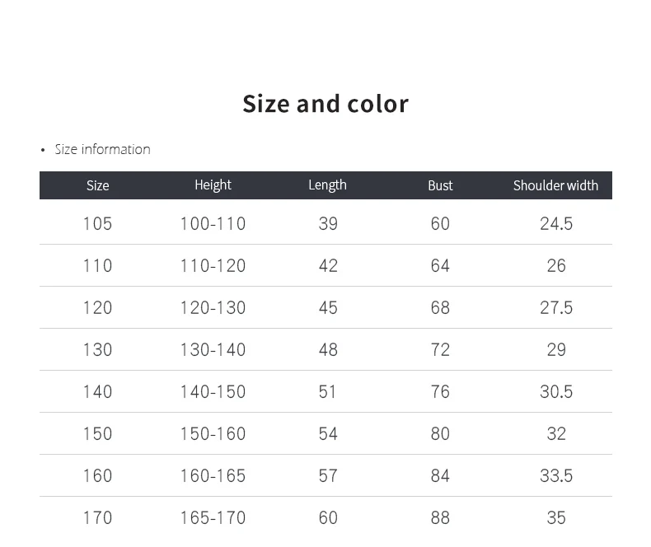This screenshot has height=547, width=651.
Task: Select the 110-120 height cell
Action: click(x=213, y=265)
